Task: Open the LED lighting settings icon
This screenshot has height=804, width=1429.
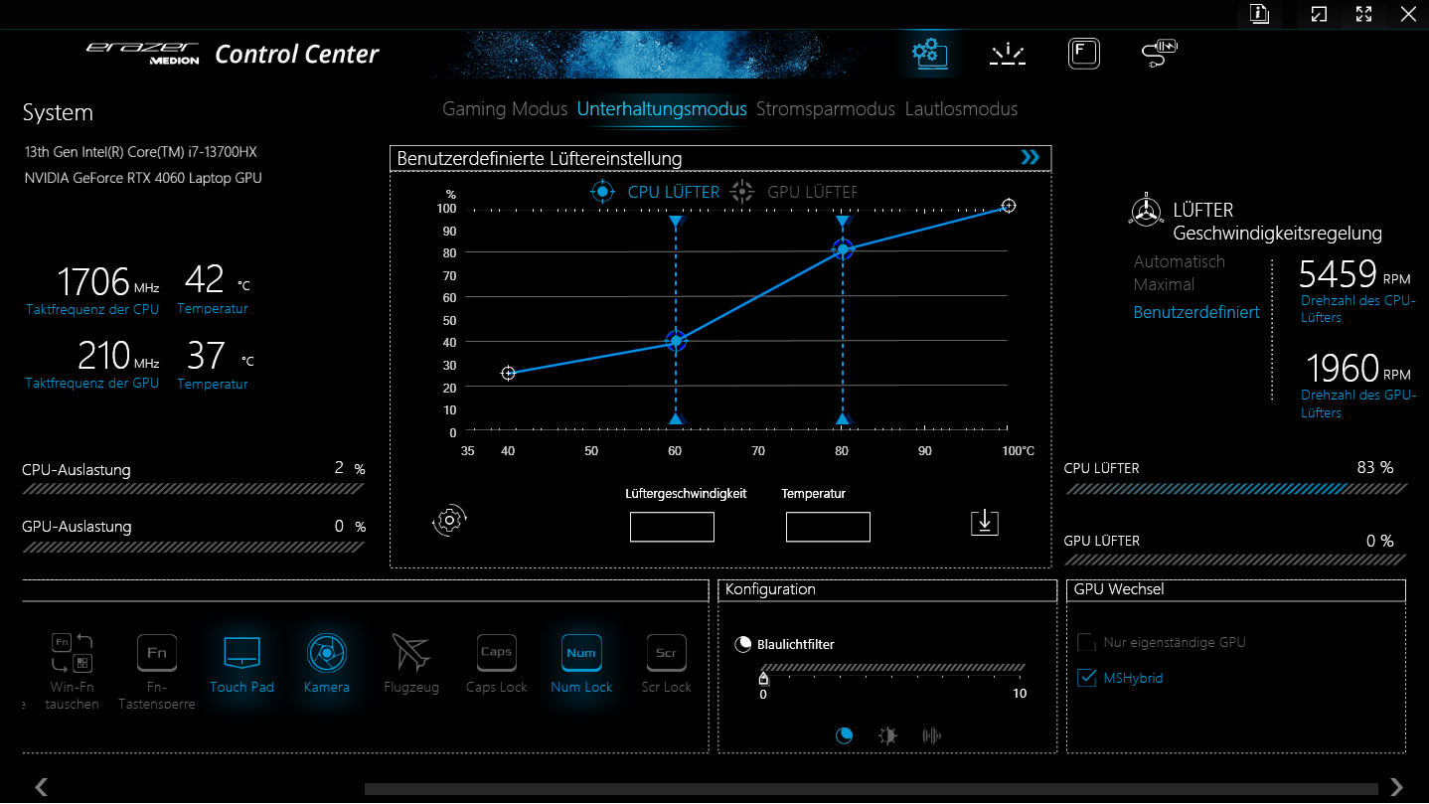Action: tap(1008, 54)
